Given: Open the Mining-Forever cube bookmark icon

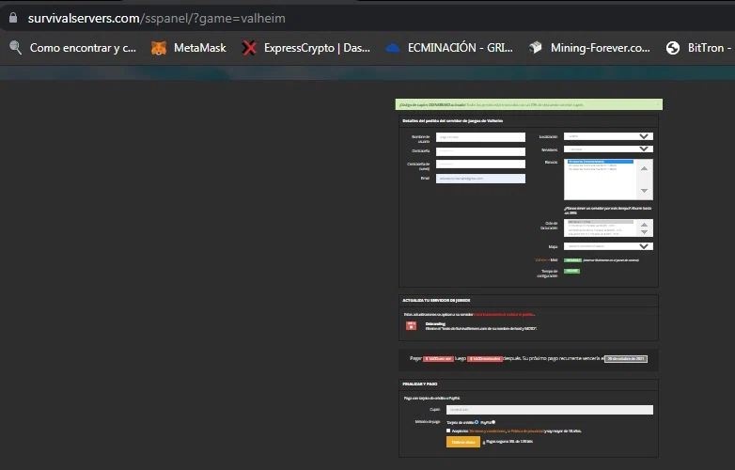Looking at the screenshot, I should [x=536, y=48].
